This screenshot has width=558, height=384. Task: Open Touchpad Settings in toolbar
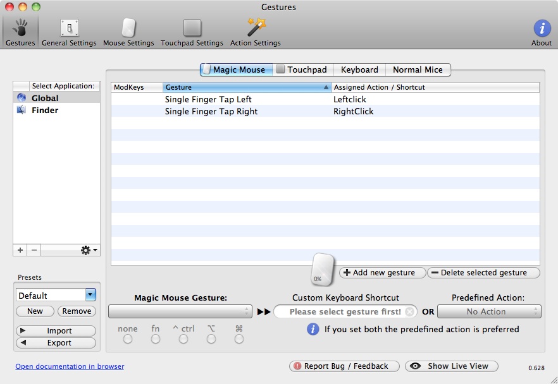click(192, 31)
